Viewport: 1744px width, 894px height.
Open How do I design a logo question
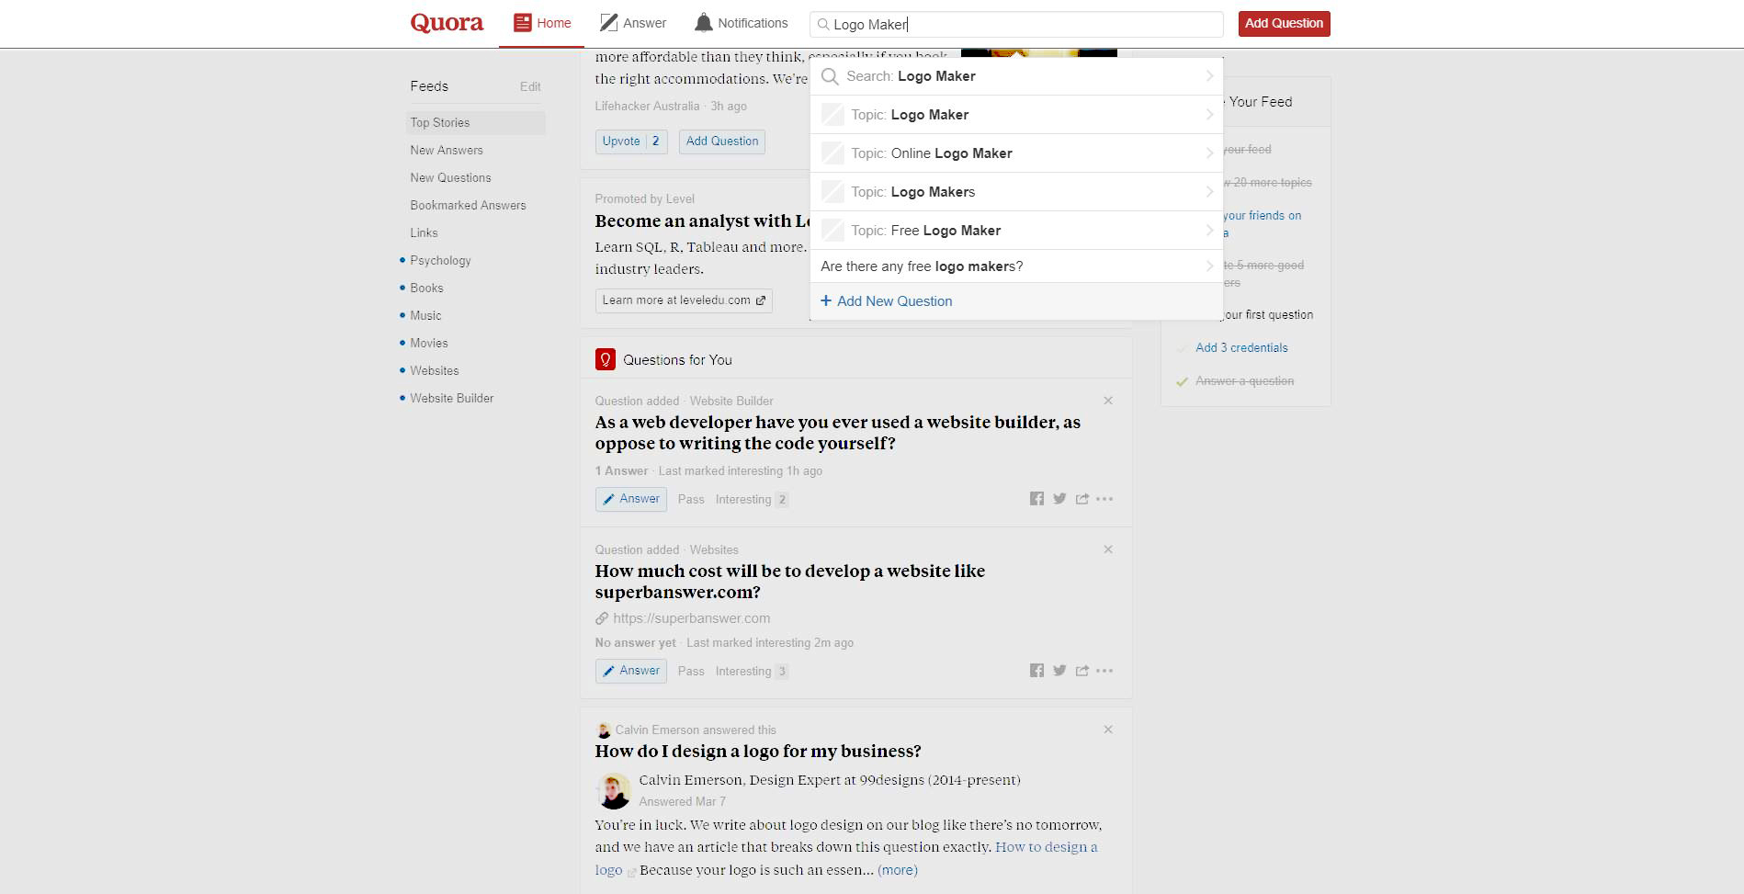point(758,752)
